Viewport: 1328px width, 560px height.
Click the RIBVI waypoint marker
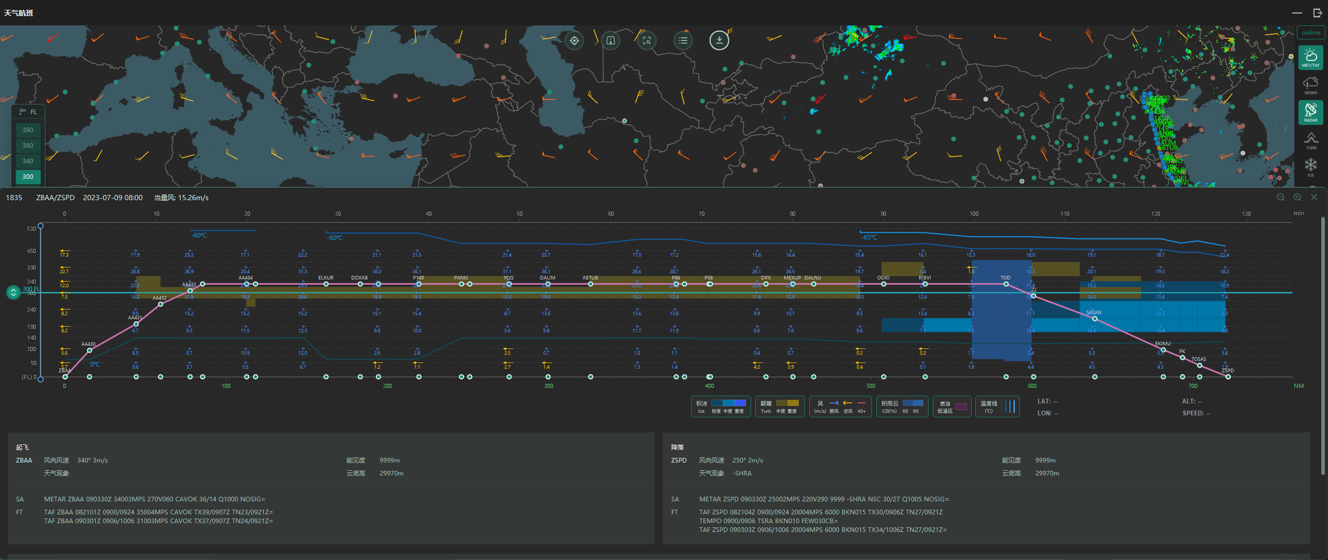tap(925, 284)
